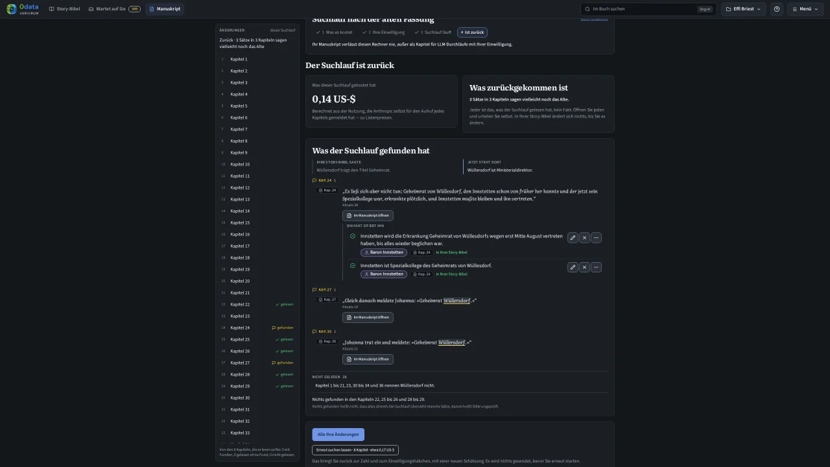Click Erneut suchen lassen button
Image resolution: width=830 pixels, height=467 pixels.
point(355,450)
